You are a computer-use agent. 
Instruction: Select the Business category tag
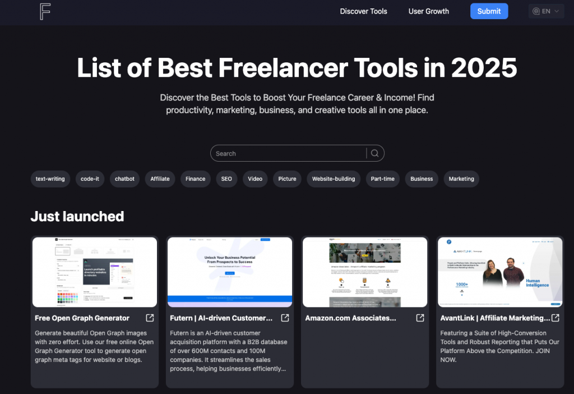tap(422, 179)
